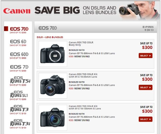Screen dimensions: 161x134
Task: Click the red marker beside EOS 70D
Action: [6, 29]
